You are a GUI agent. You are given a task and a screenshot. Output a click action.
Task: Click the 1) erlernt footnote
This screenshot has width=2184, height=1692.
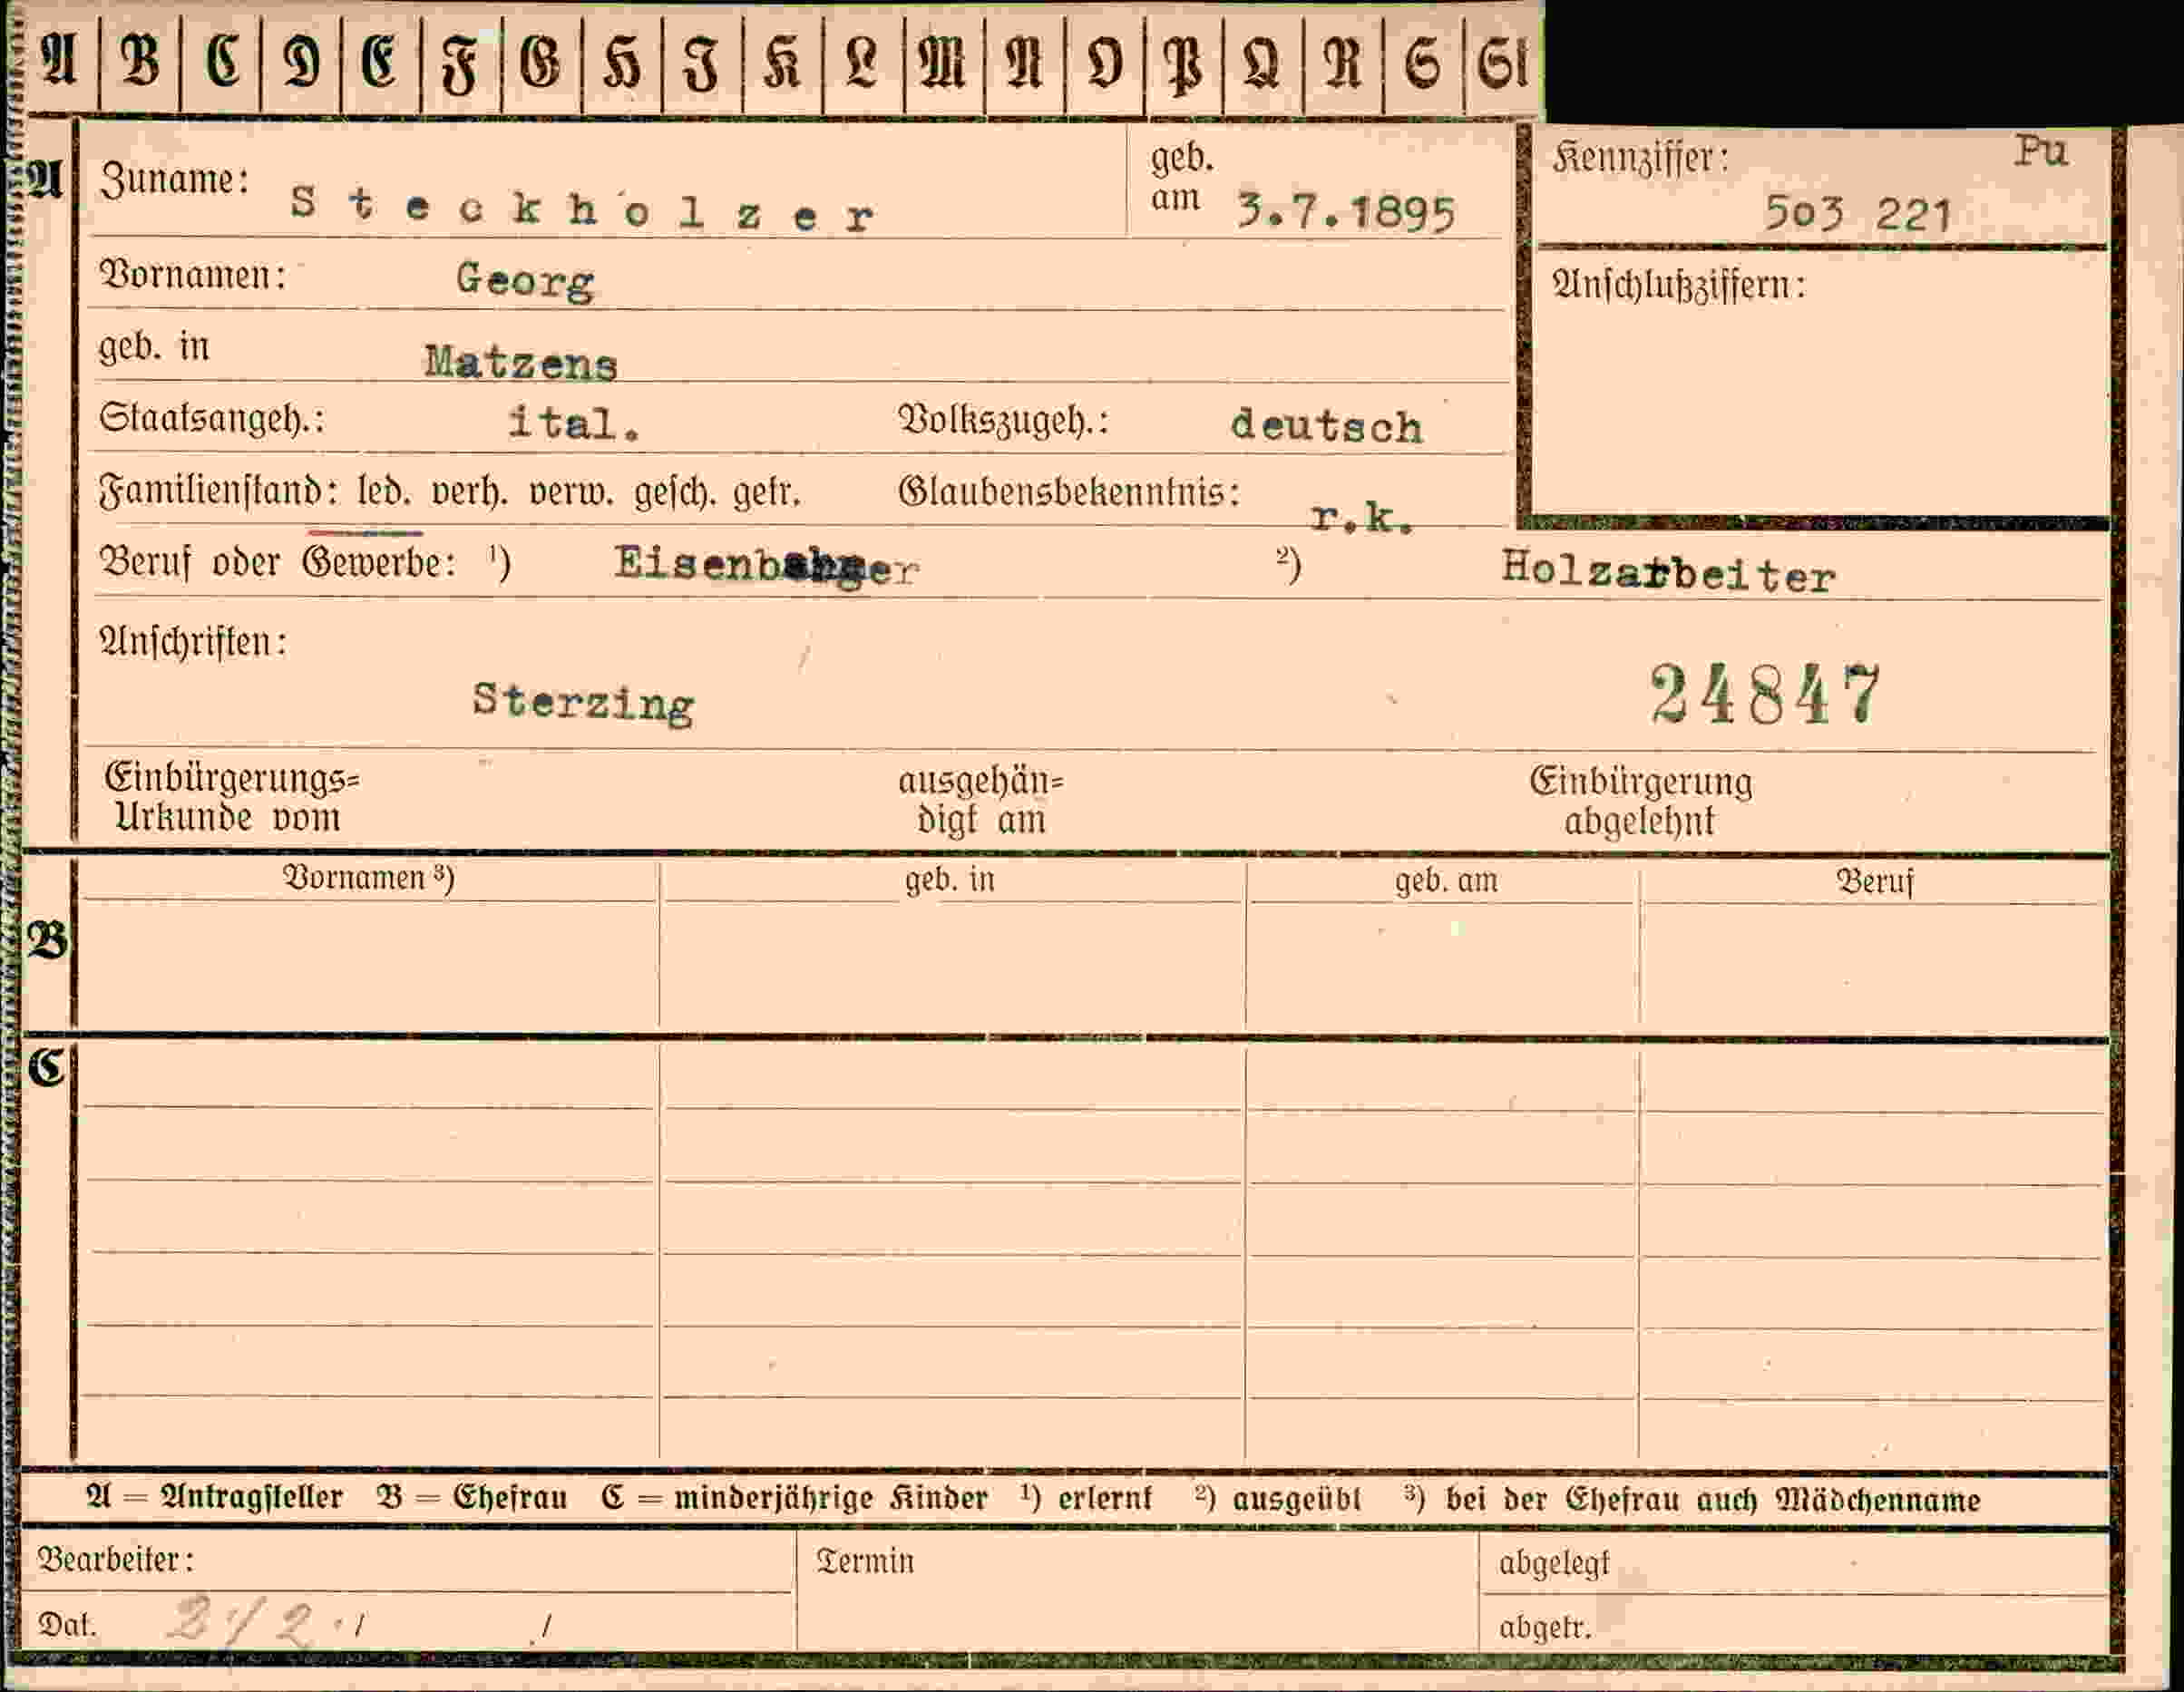coord(1086,1498)
